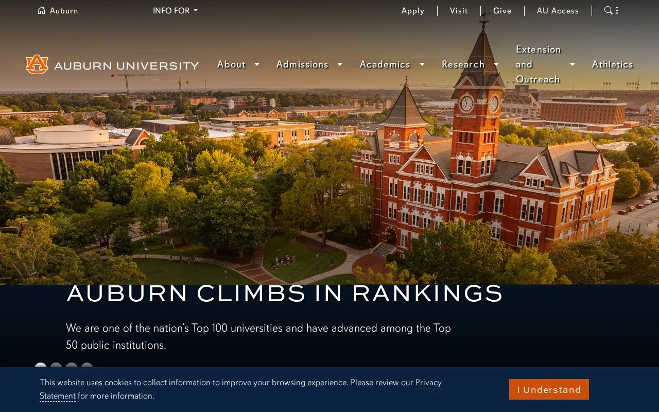Open the AU Access link

coord(558,11)
